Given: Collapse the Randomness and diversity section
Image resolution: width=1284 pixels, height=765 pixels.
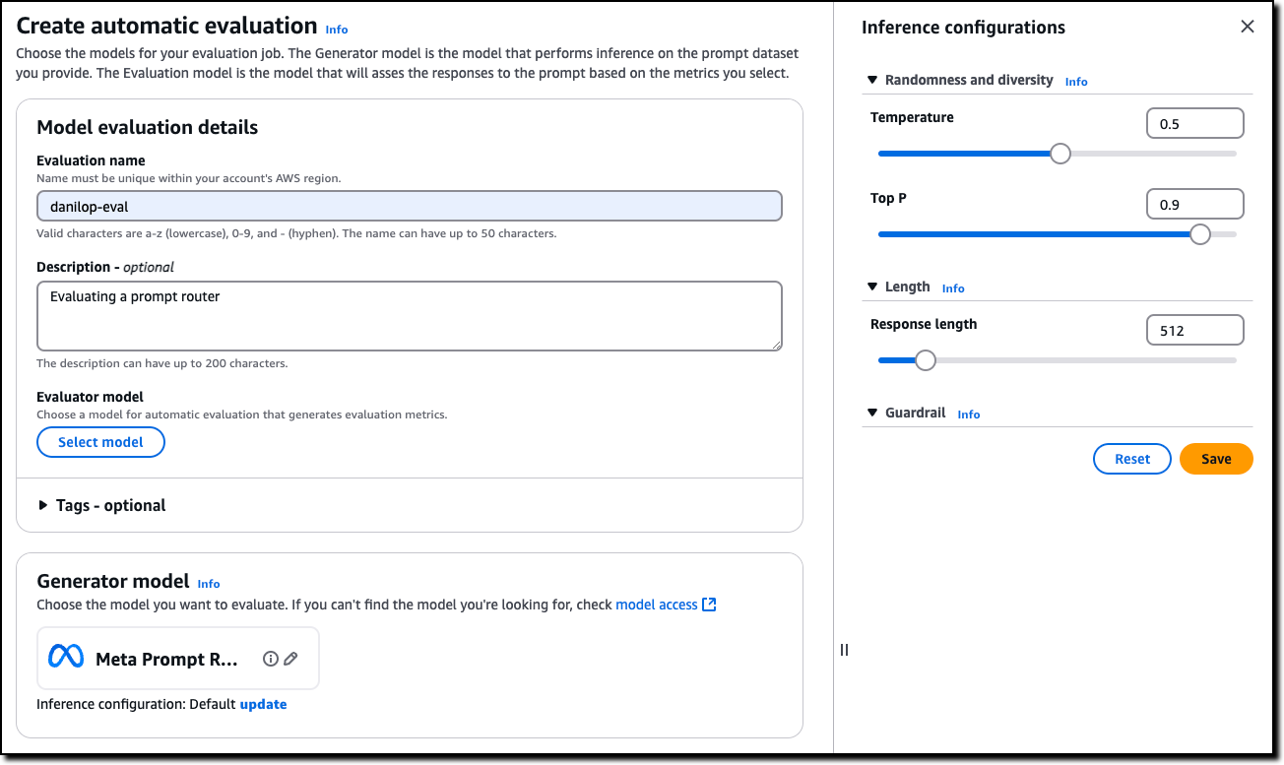Looking at the screenshot, I should click(x=871, y=80).
